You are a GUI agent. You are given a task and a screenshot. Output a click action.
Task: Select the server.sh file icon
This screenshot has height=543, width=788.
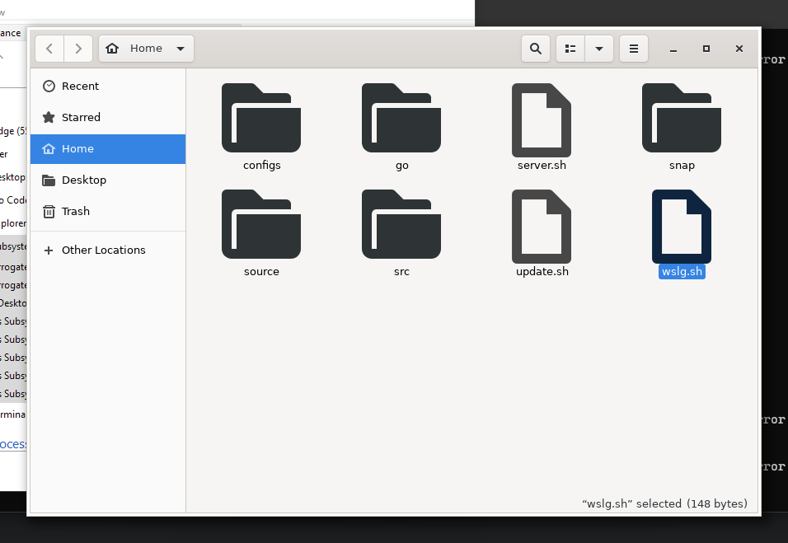pyautogui.click(x=542, y=120)
